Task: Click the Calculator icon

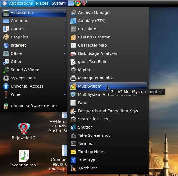Action: [73, 29]
